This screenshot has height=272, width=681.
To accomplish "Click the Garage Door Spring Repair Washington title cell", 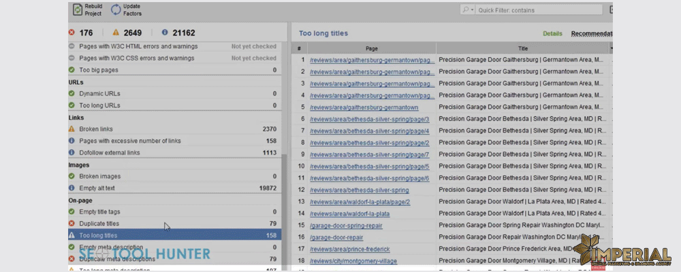I will pyautogui.click(x=521, y=225).
